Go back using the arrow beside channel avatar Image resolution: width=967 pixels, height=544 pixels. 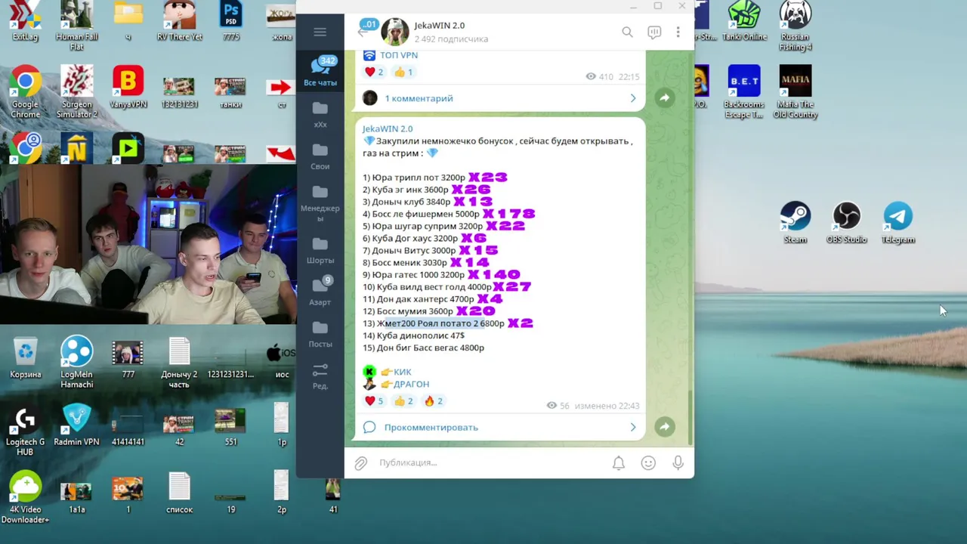tap(362, 32)
